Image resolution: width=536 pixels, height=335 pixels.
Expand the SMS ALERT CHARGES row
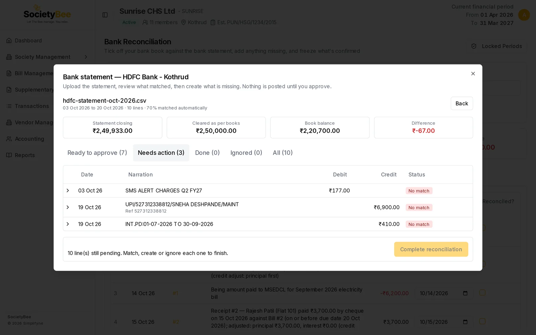tap(68, 191)
